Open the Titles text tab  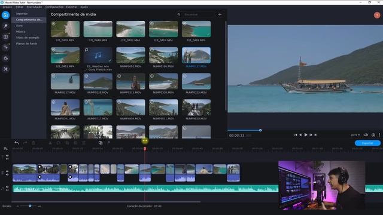pyautogui.click(x=5, y=48)
